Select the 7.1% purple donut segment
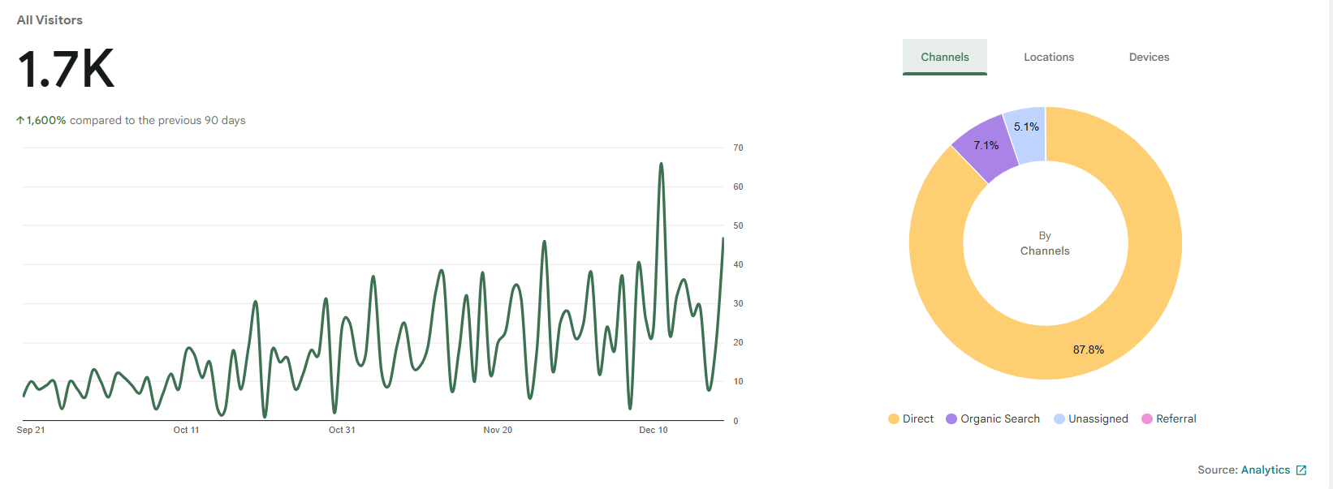 (x=986, y=146)
